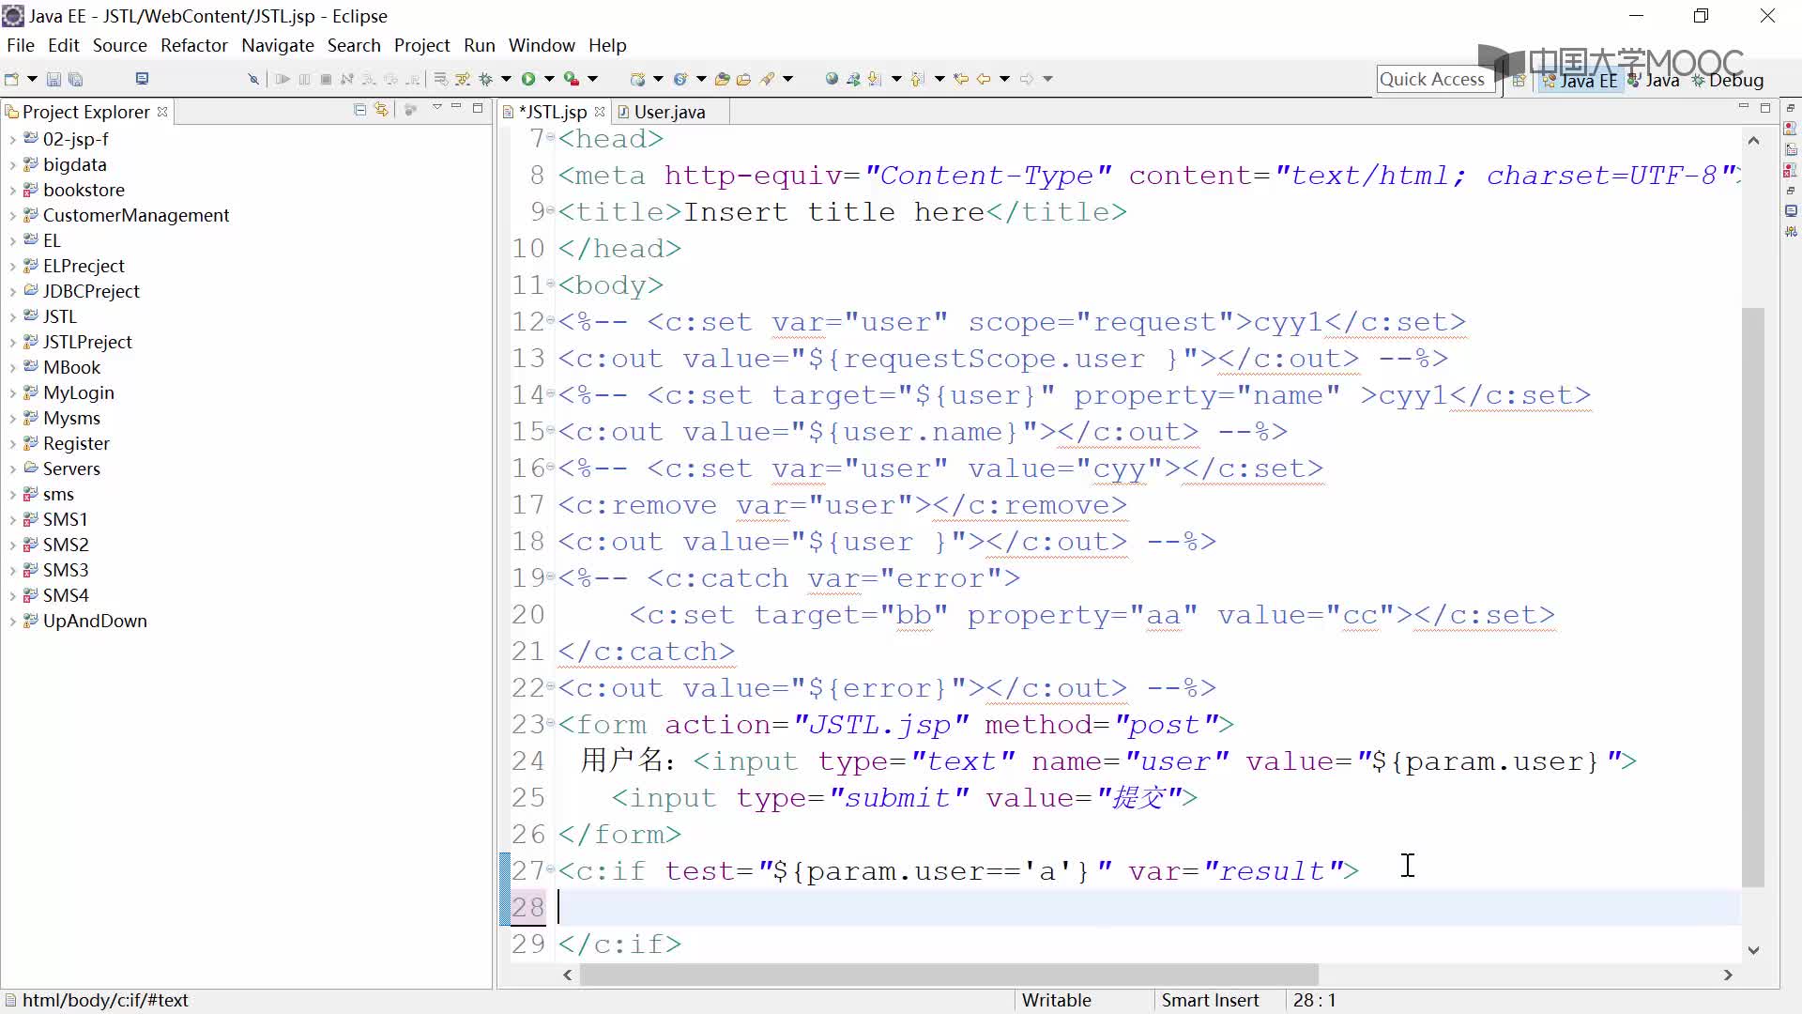Maximize the Project Explorer panel

pos(478,109)
